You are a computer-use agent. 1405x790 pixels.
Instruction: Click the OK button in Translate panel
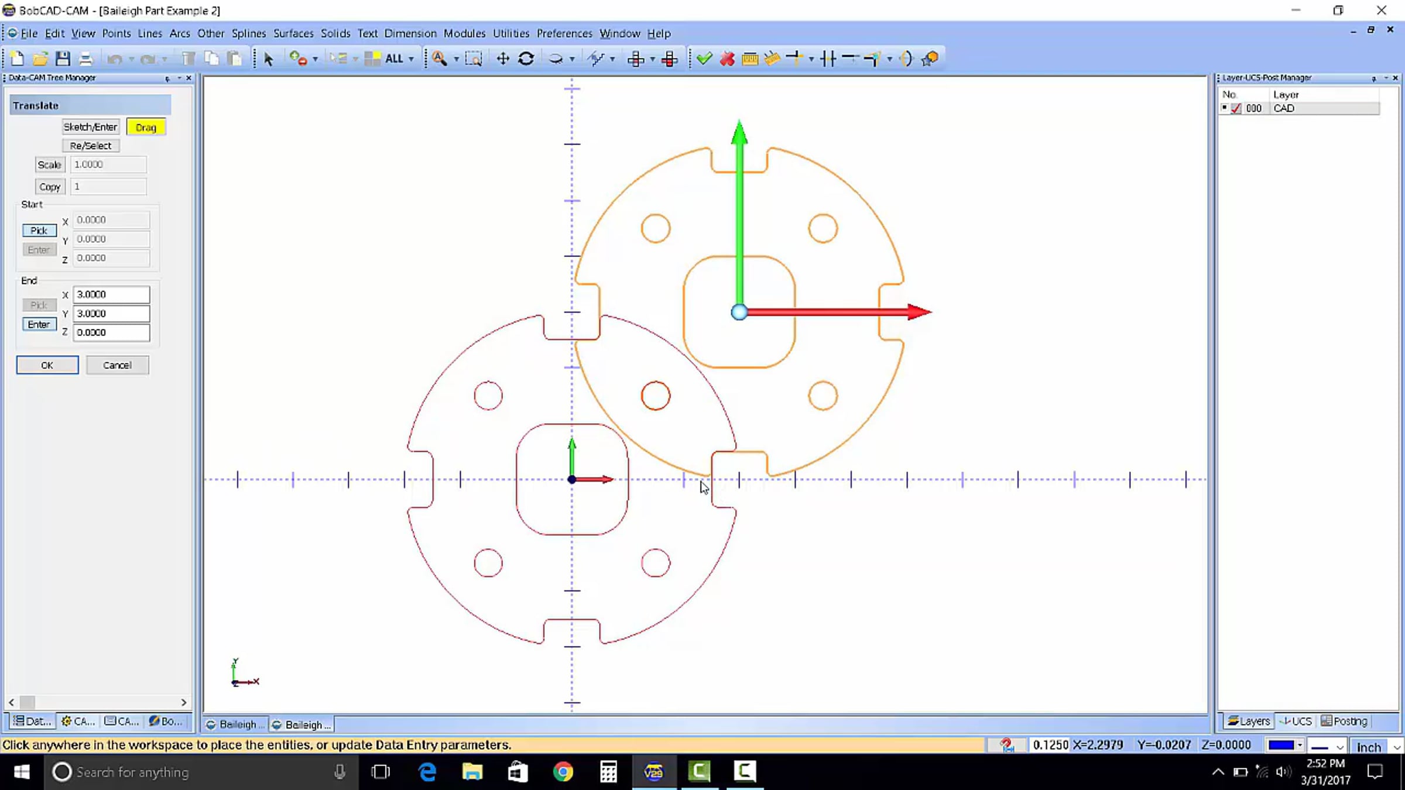click(47, 365)
